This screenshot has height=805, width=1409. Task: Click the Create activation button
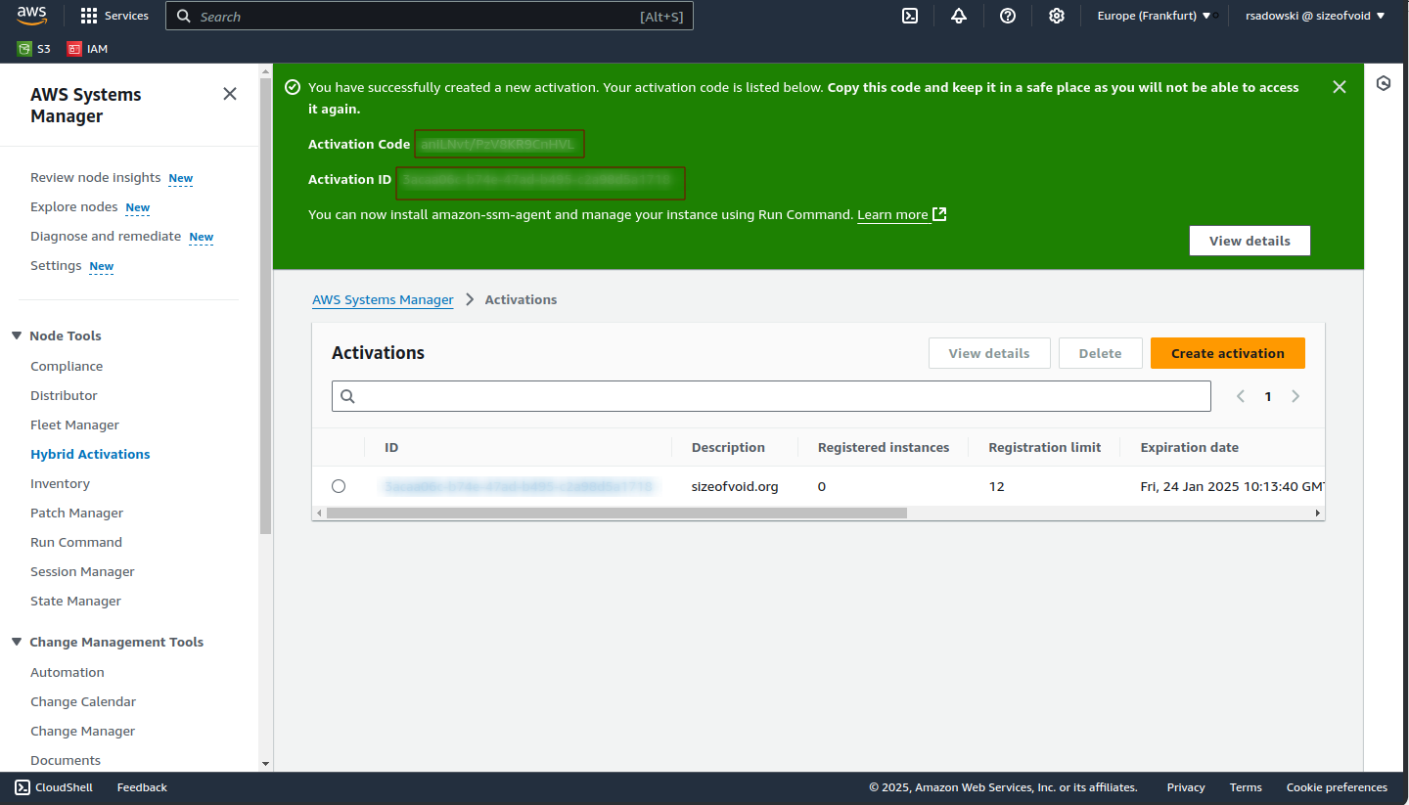tap(1227, 353)
